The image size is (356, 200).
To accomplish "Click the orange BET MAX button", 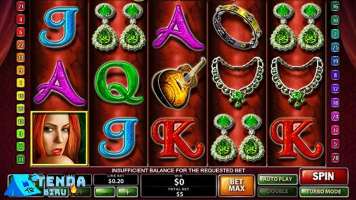I will 236,185.
